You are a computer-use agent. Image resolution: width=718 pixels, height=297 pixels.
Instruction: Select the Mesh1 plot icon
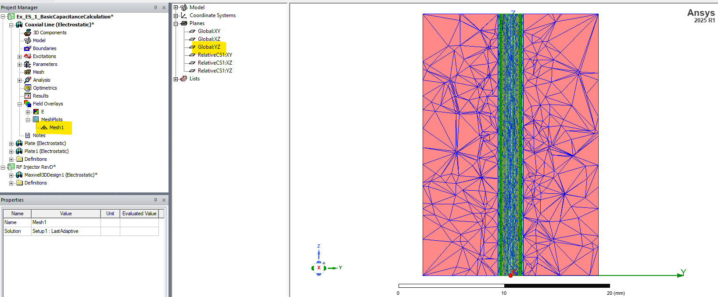44,127
